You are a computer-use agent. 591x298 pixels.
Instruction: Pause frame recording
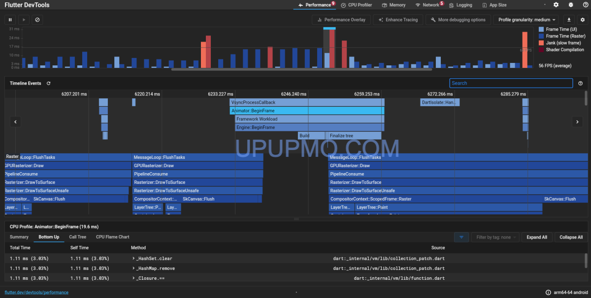[x=10, y=20]
